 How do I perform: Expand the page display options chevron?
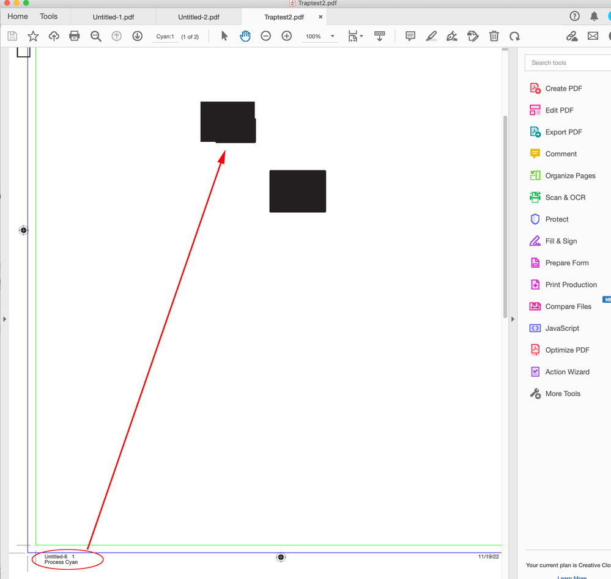[361, 36]
